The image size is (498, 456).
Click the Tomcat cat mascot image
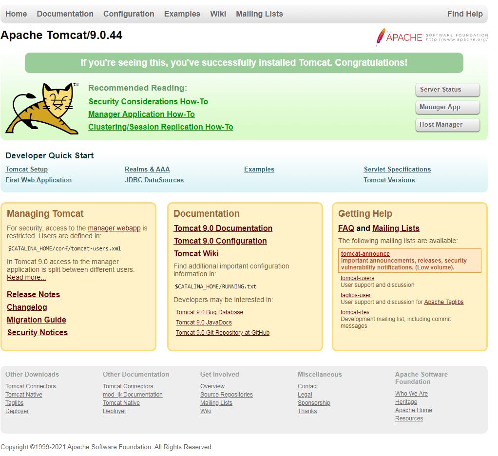42,108
